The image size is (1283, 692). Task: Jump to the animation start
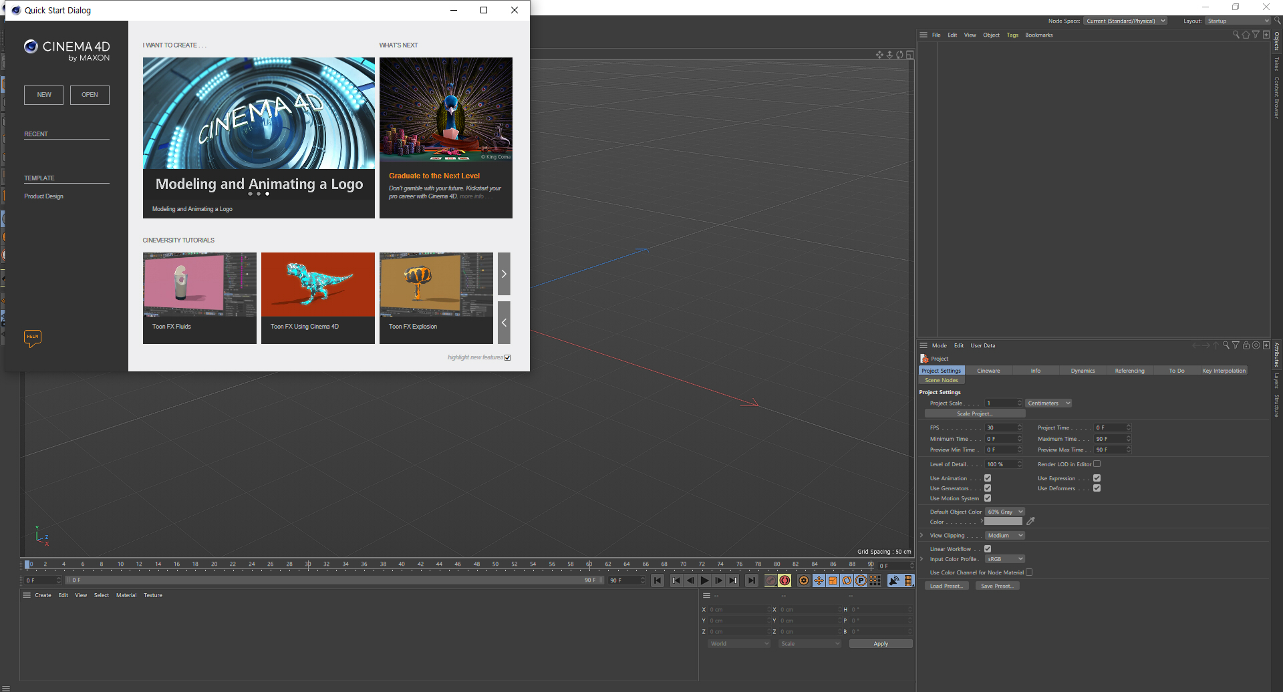click(x=658, y=580)
